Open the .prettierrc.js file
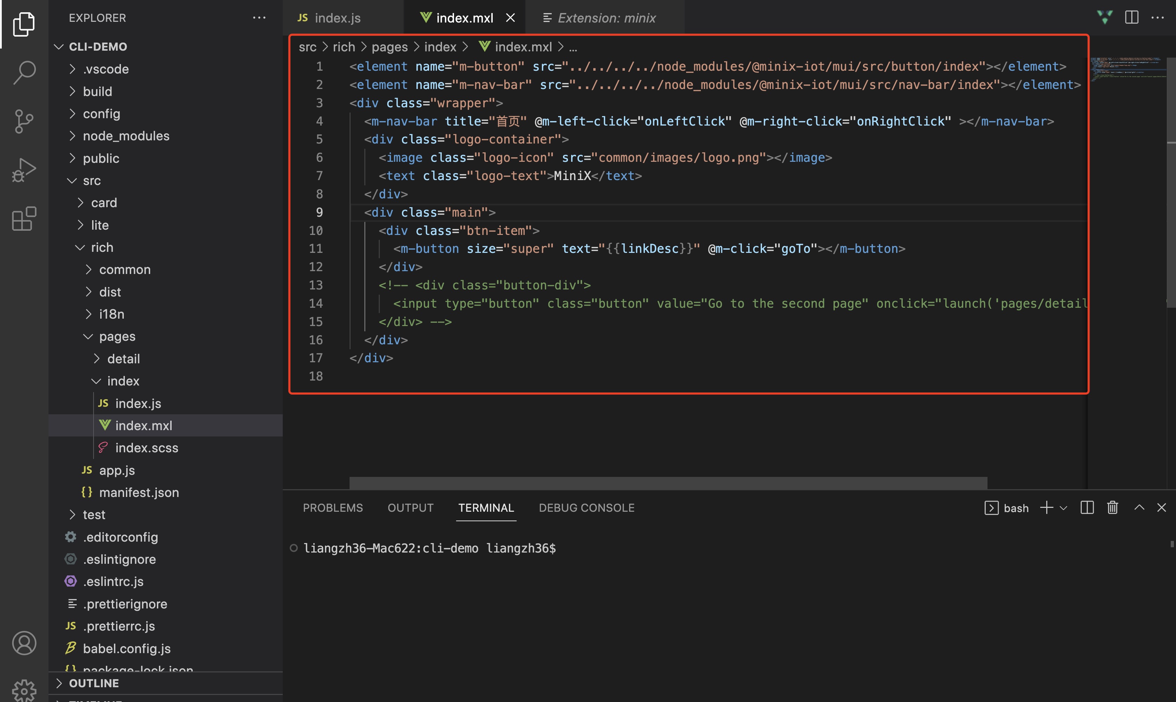Screen dimensions: 1176x702 166,626
